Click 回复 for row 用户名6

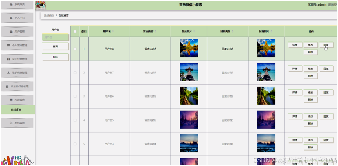[x=326, y=93]
